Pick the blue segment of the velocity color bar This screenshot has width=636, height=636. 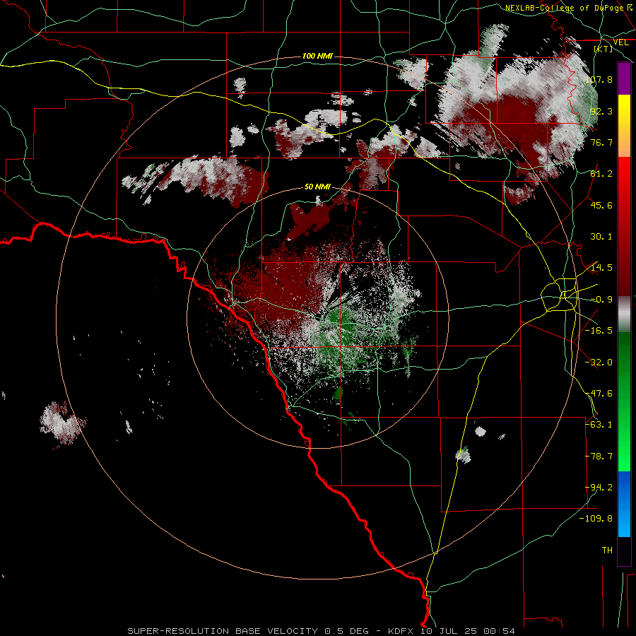(x=624, y=504)
